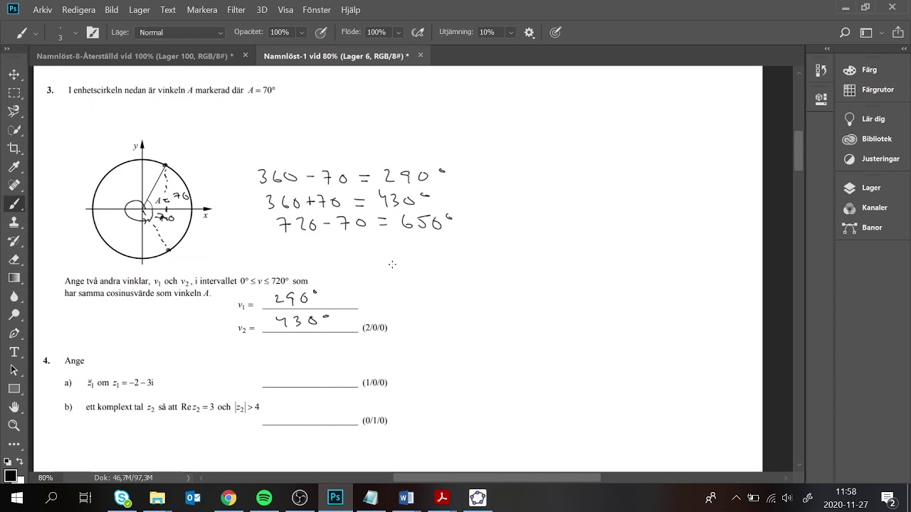This screenshot has width=911, height=512.
Task: Close the Namnlöst-1 document tab
Action: [421, 55]
